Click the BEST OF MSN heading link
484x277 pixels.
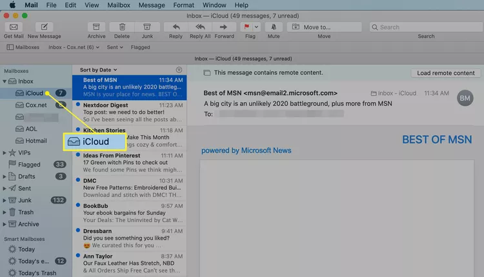point(437,139)
